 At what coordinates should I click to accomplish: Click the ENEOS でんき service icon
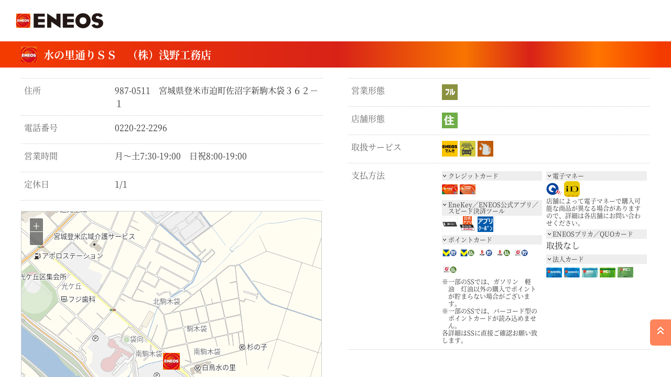449,149
